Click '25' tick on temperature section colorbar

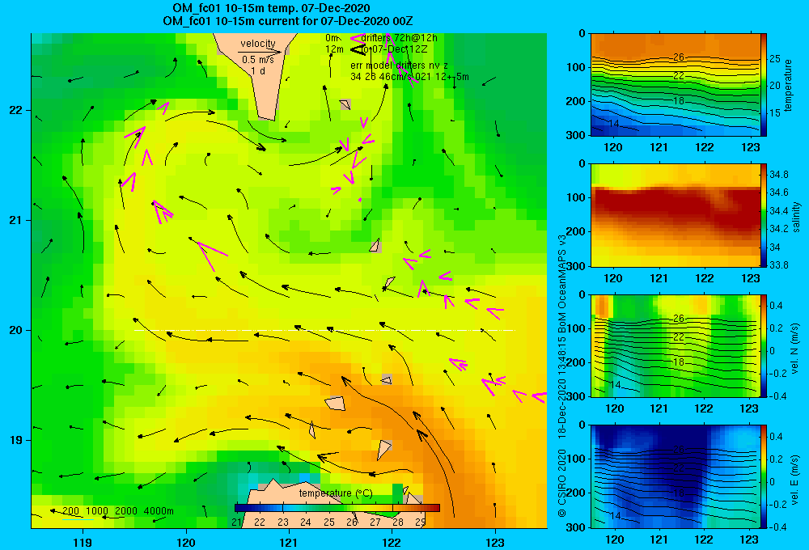775,59
